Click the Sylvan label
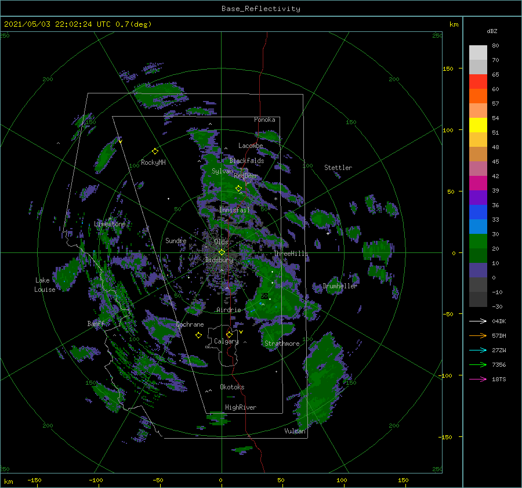Image resolution: width=522 pixels, height=488 pixels. click(222, 171)
